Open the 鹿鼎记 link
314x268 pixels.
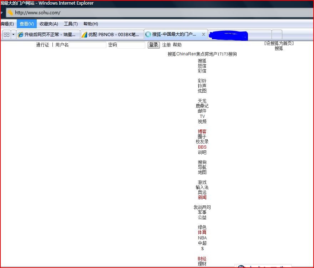coord(202,106)
